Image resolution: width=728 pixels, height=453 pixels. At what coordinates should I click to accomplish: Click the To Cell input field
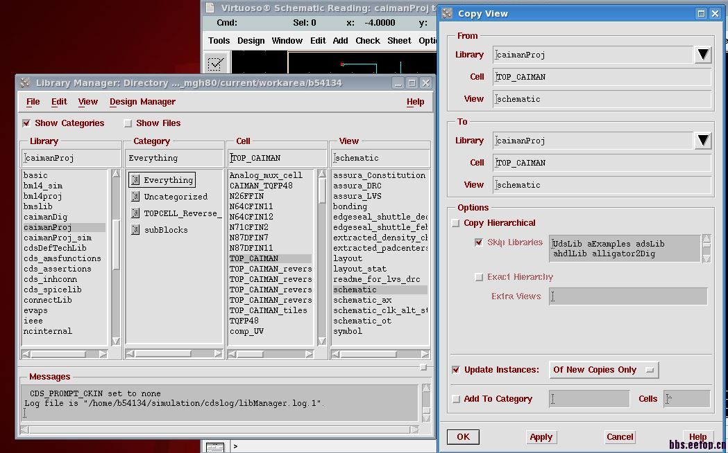(x=602, y=163)
